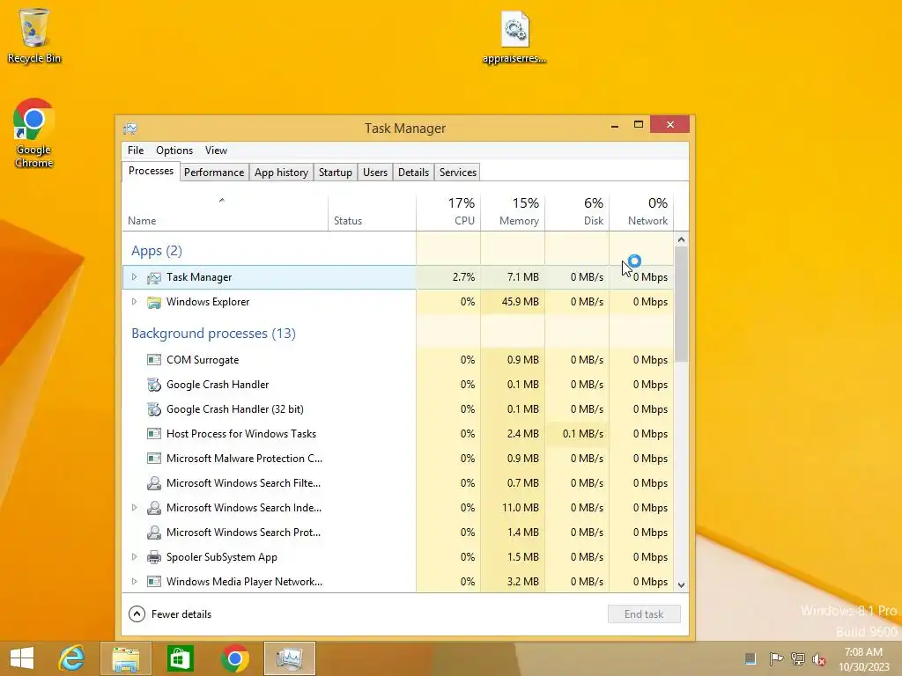Launch Chrome from the taskbar
Screen dimensions: 902x676
click(x=234, y=658)
